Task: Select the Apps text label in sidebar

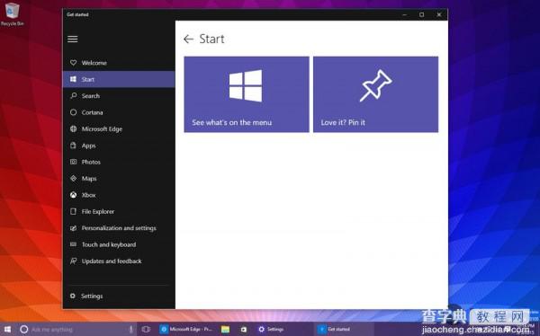Action: coord(88,146)
